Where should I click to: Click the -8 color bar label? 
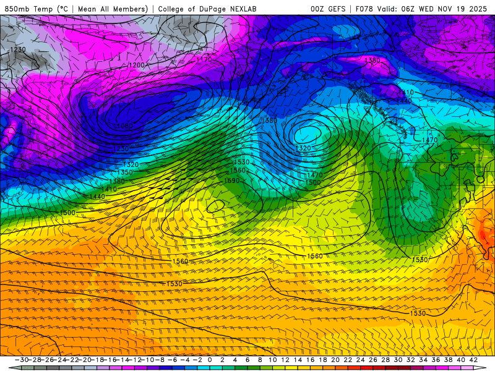coord(160,360)
